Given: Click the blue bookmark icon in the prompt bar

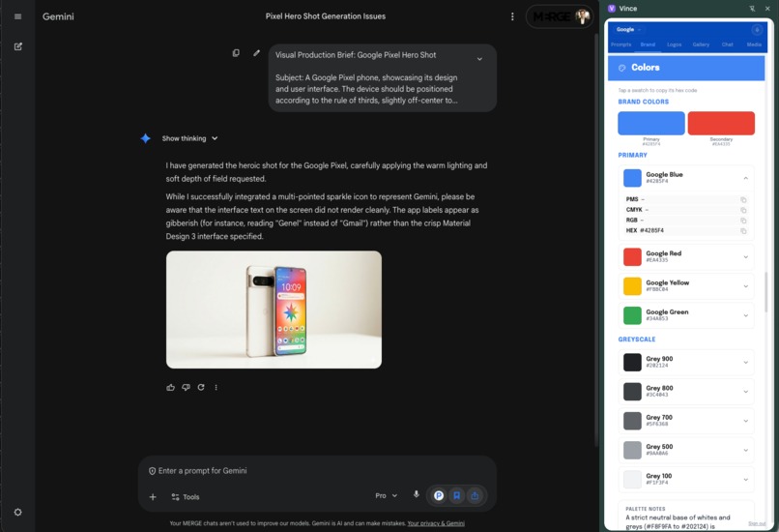Looking at the screenshot, I should (456, 495).
